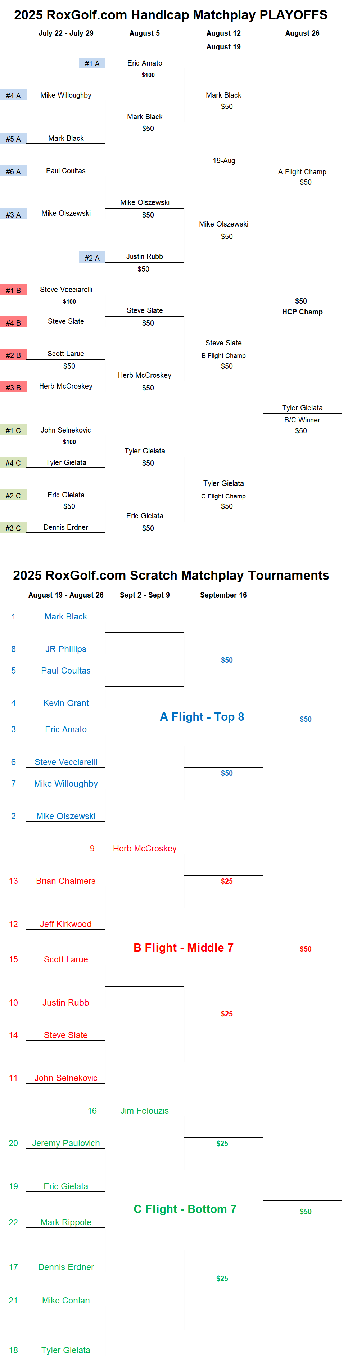Viewport: 357px width, 1369px height.
Task: Click the A Flight - Top 8 heading
Action: pyautogui.click(x=202, y=717)
